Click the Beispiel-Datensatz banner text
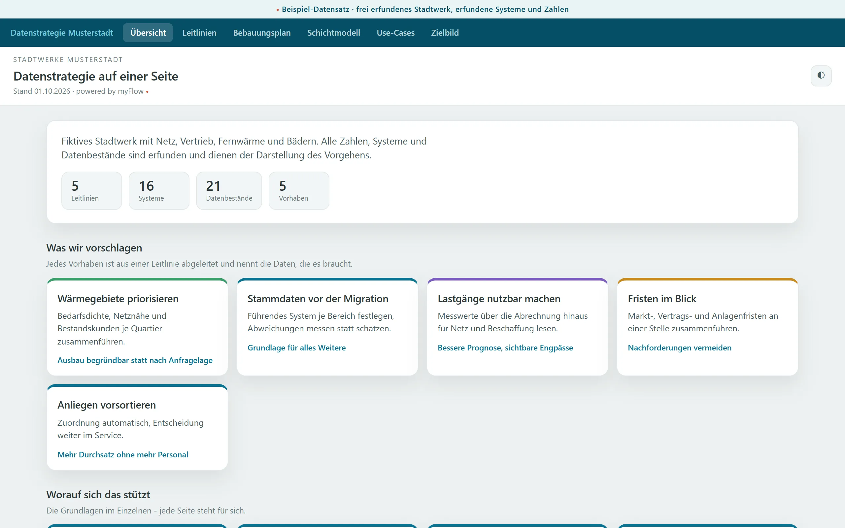The height and width of the screenshot is (528, 845). 425,9
